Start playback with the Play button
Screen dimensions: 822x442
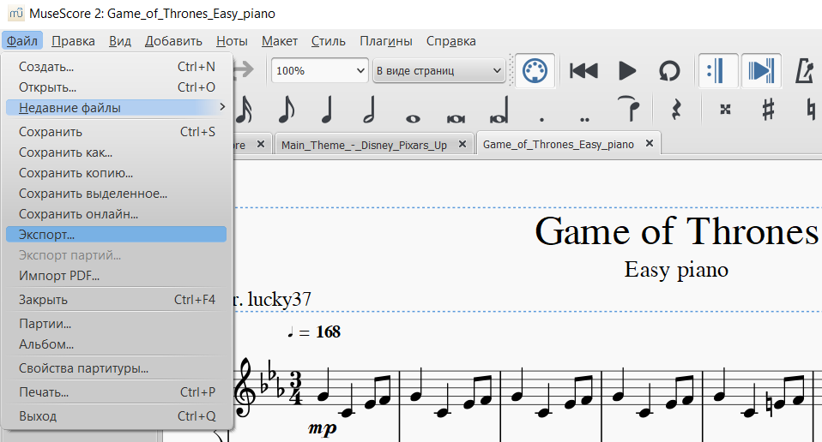pyautogui.click(x=627, y=70)
